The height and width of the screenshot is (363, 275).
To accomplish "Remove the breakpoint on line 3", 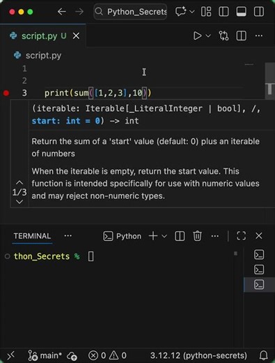I will tap(6, 93).
